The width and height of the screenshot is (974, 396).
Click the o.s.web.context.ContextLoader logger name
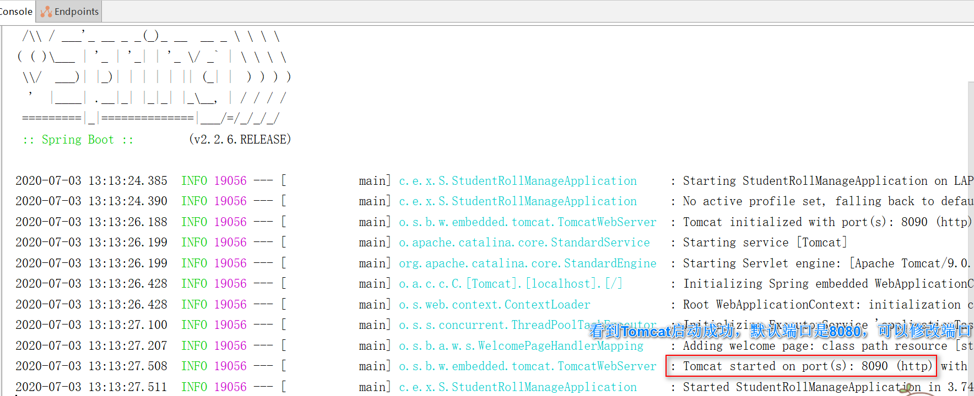494,305
